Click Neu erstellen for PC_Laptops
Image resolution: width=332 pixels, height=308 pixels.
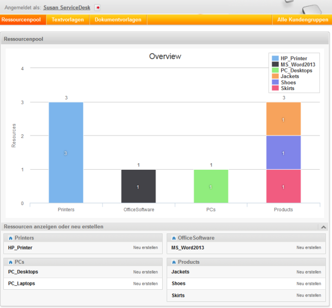(145, 283)
